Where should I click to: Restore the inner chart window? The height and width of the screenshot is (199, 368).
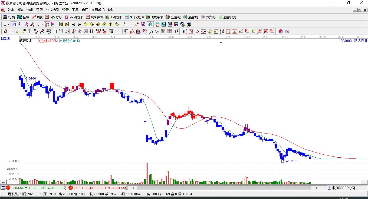tap(360, 10)
